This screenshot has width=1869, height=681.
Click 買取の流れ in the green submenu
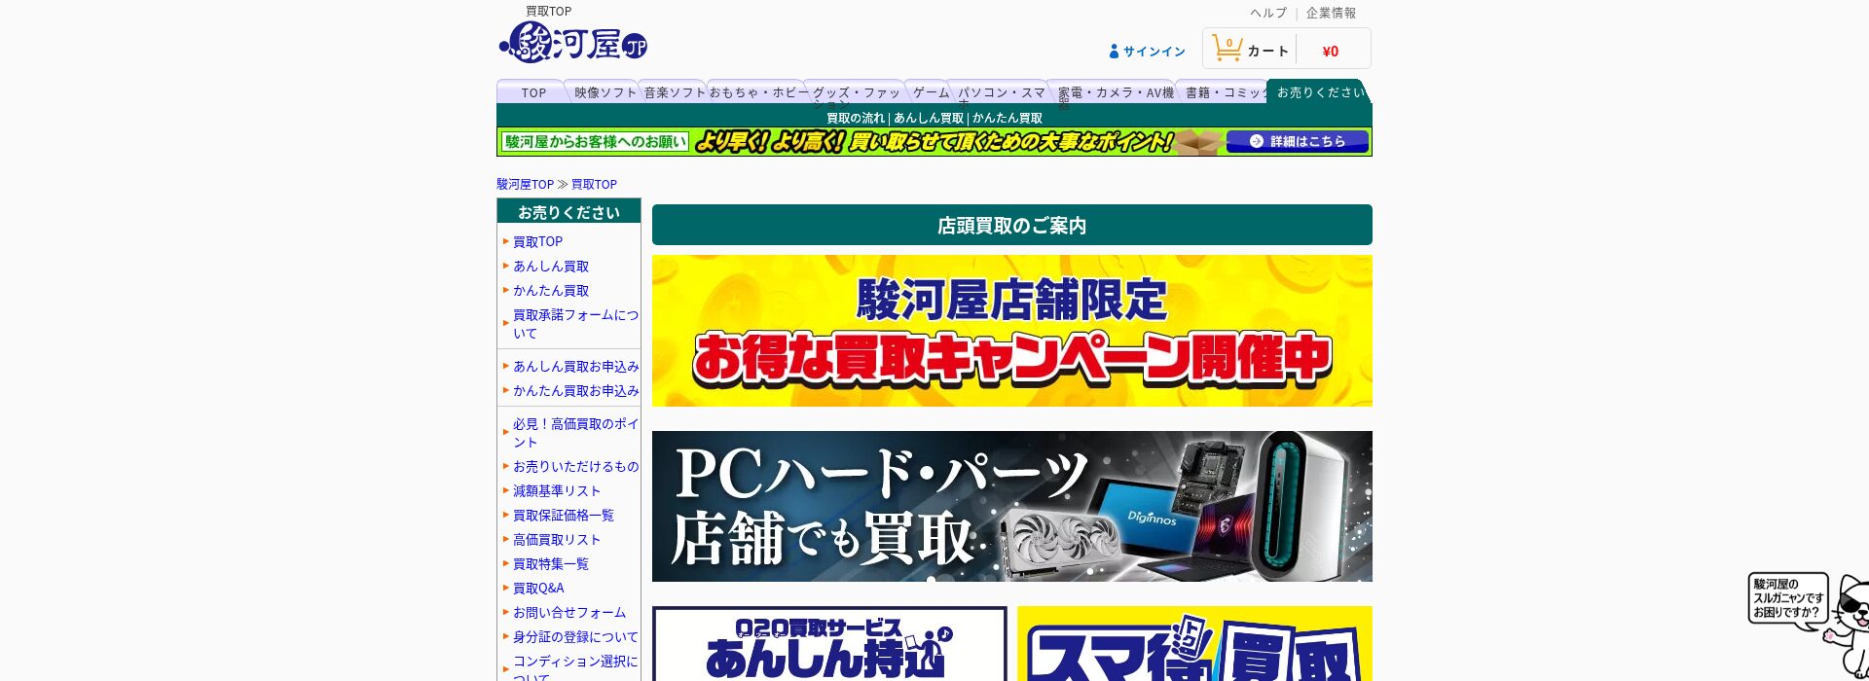click(x=855, y=118)
